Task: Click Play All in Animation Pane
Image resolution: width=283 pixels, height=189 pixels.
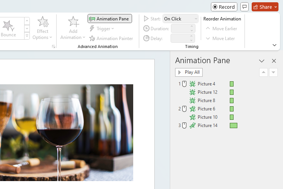Action: coord(189,72)
